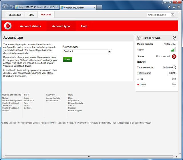Open the Mobile Broadband Connection link
This screenshot has height=160, width=183.
(x=28, y=74)
